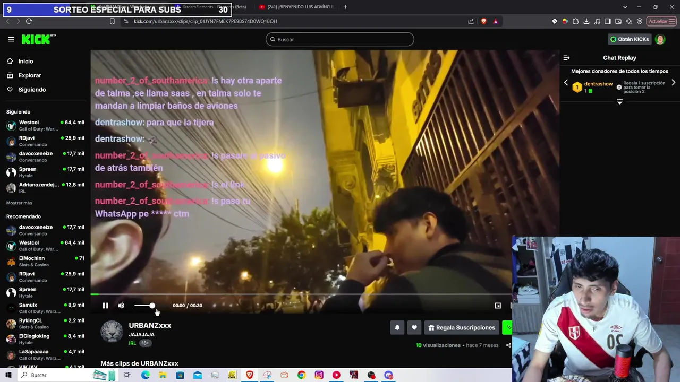Mute the clip volume

[x=121, y=306]
